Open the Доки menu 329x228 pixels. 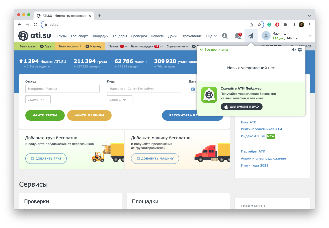click(172, 36)
